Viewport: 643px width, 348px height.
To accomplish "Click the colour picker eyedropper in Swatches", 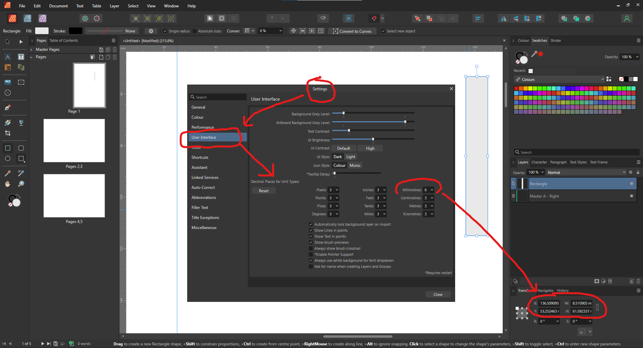I will pos(534,54).
